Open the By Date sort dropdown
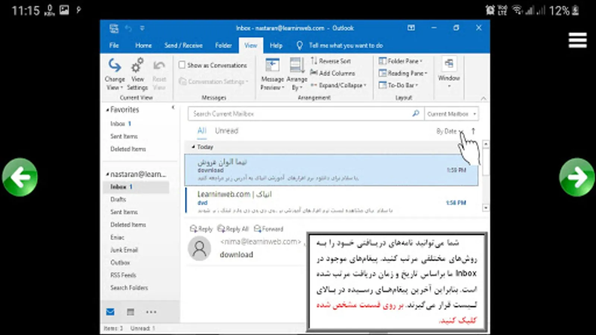 pyautogui.click(x=450, y=131)
